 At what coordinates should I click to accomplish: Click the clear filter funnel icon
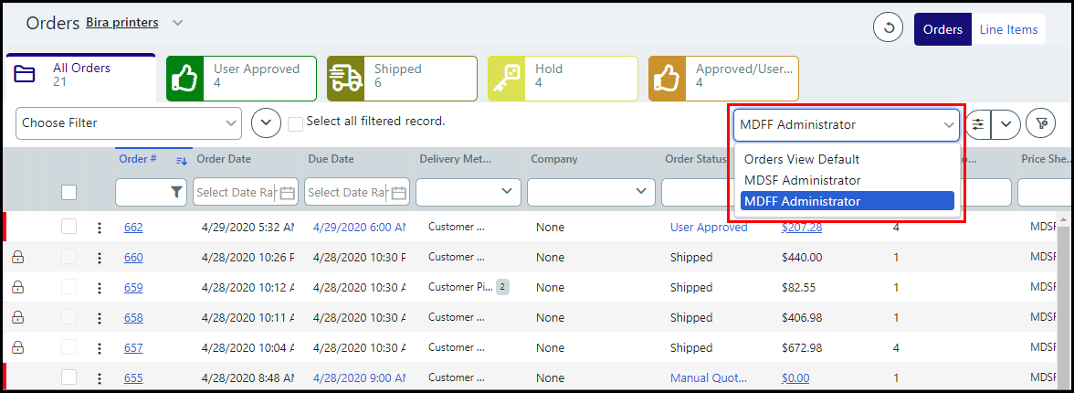[x=1040, y=124]
